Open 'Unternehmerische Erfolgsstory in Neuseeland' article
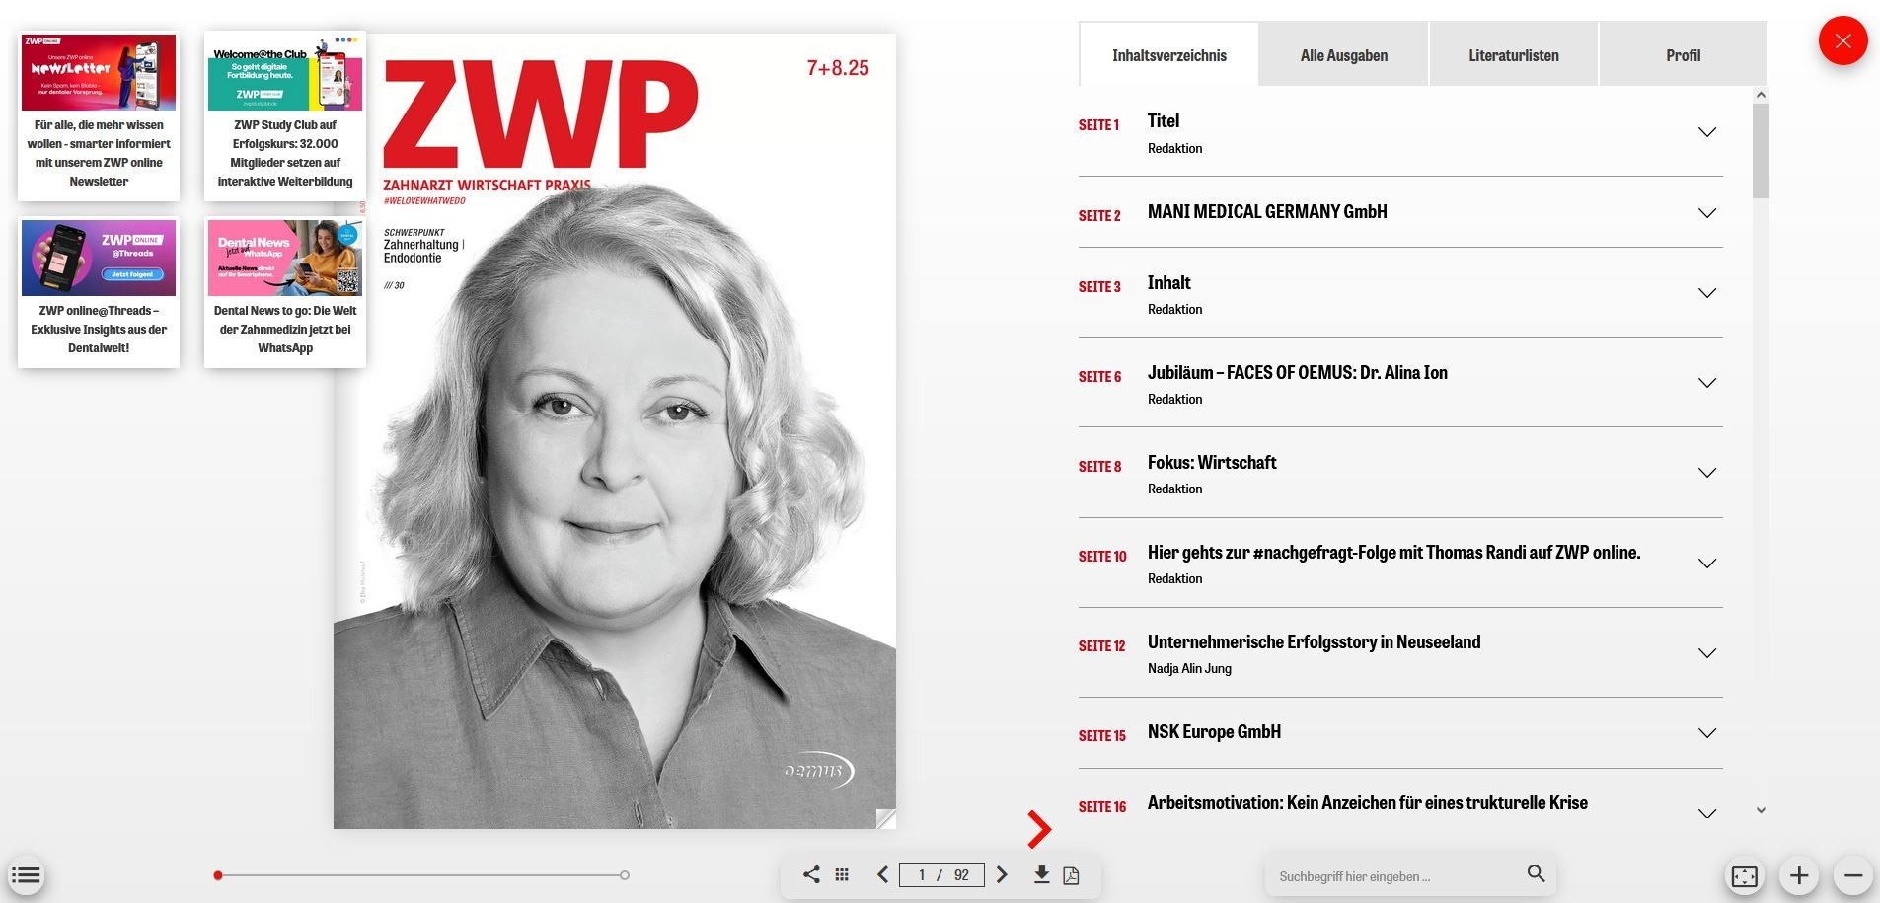 coord(1314,641)
